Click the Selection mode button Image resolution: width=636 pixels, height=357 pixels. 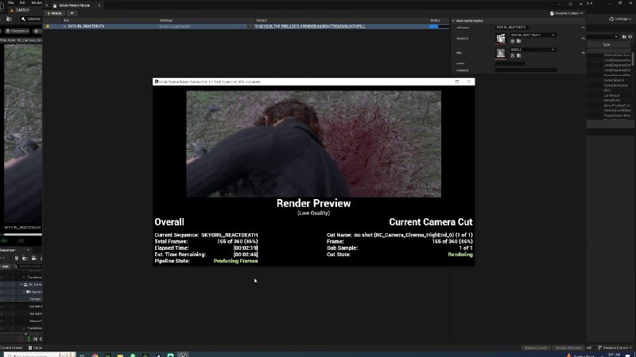click(x=31, y=19)
